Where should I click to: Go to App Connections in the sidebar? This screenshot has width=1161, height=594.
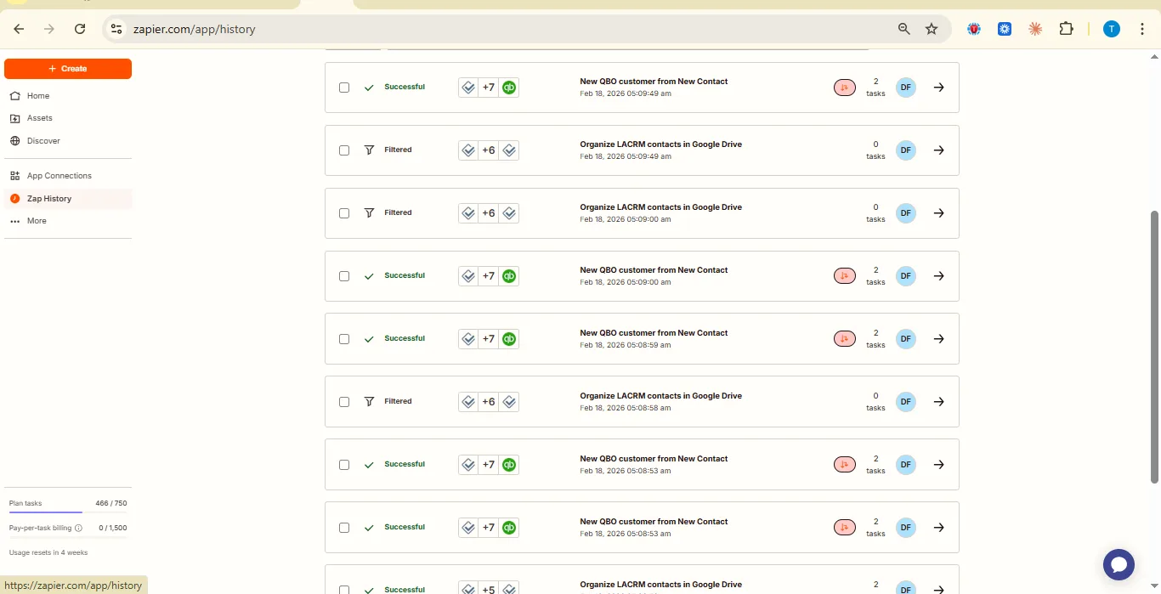pos(59,176)
